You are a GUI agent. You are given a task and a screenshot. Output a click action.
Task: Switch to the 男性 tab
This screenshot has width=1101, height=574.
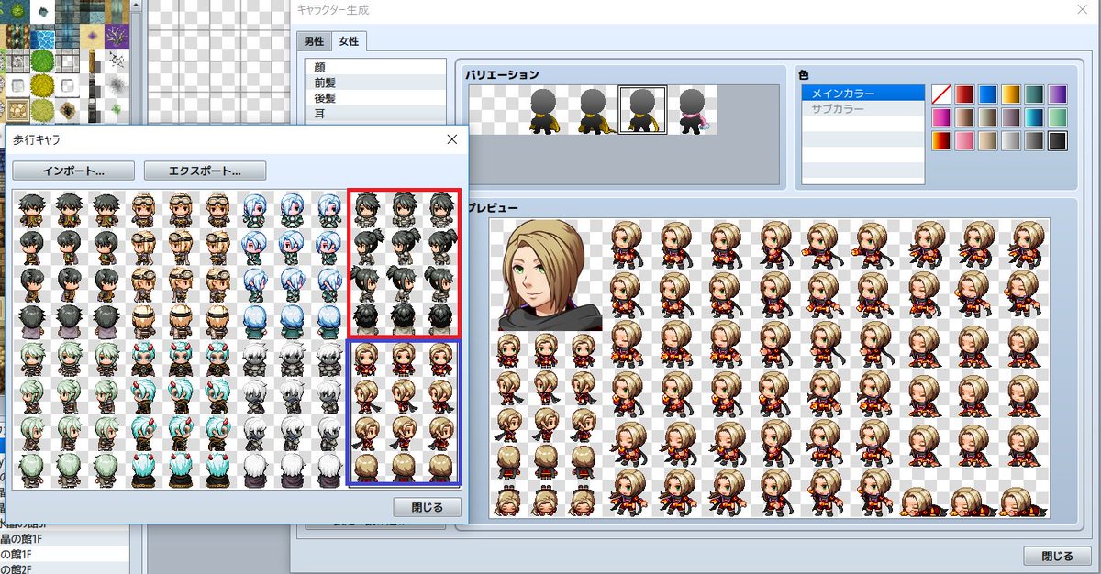click(314, 41)
